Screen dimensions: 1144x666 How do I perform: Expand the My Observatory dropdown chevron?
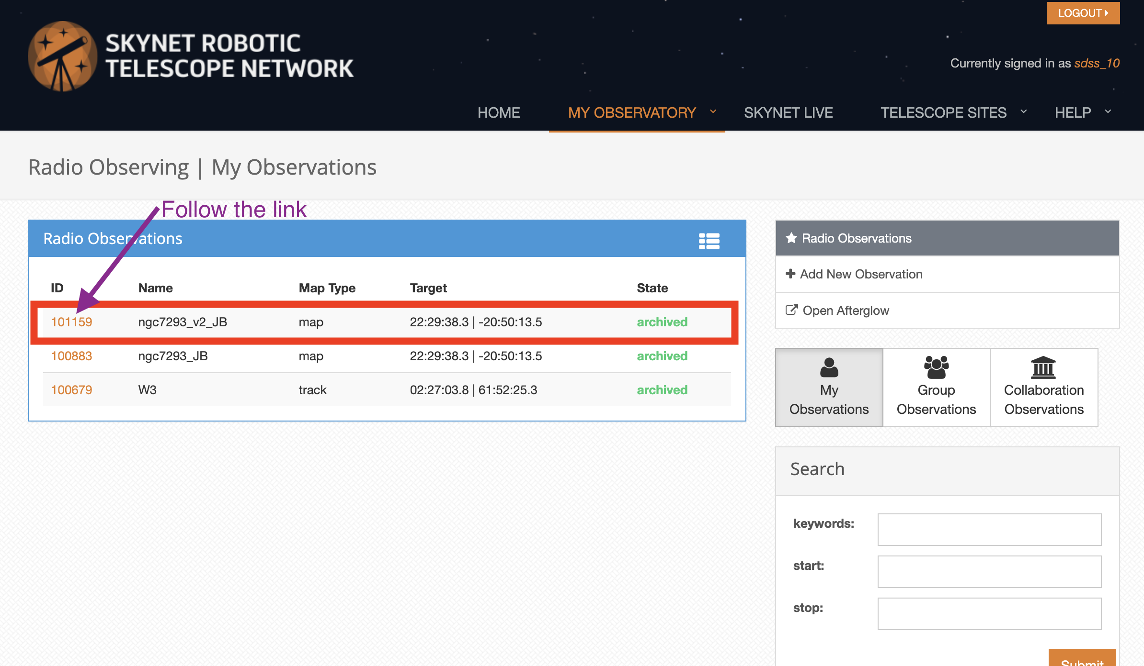713,111
